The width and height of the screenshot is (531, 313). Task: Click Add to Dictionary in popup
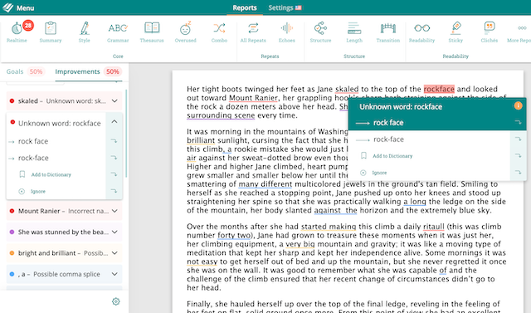pos(392,156)
